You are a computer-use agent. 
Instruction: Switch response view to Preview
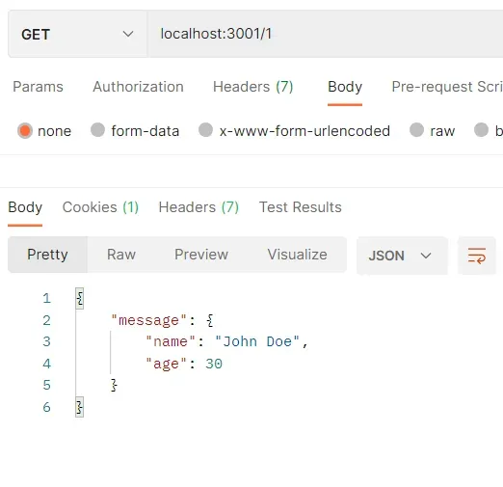tap(201, 255)
